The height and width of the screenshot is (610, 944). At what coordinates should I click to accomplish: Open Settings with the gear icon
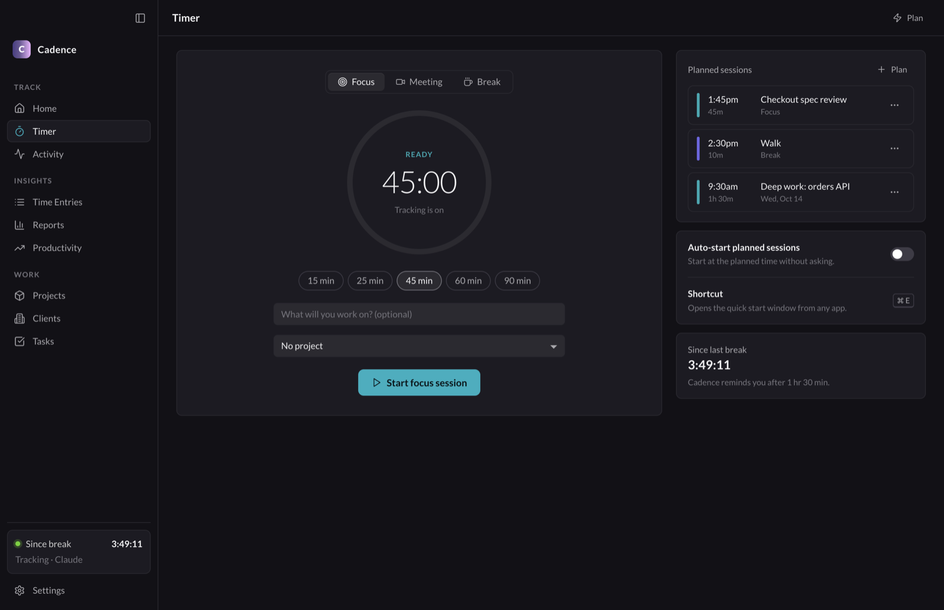click(78, 591)
